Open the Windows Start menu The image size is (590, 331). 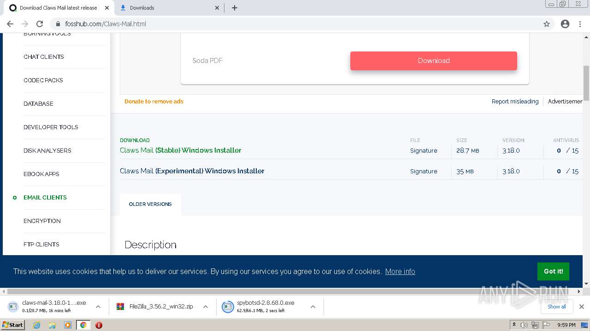tap(13, 325)
